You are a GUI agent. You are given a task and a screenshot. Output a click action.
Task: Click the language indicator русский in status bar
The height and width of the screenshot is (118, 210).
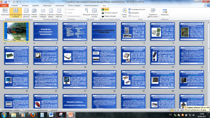54,110
